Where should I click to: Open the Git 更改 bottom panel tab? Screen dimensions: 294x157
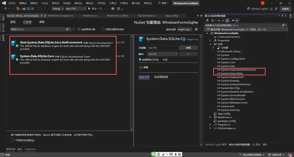click(x=256, y=144)
